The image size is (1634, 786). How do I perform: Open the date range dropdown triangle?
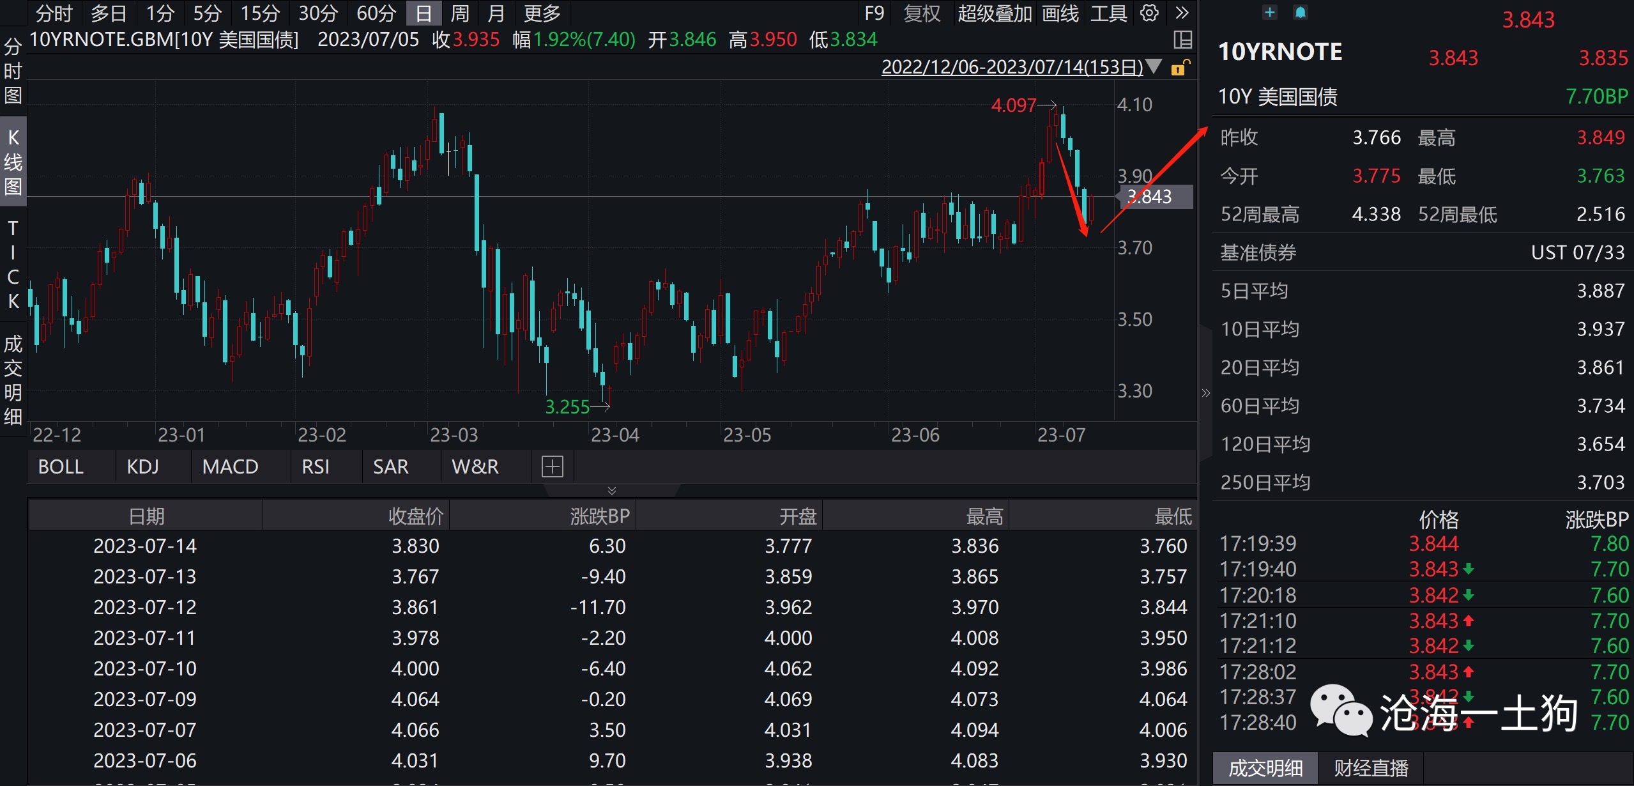(x=1154, y=66)
